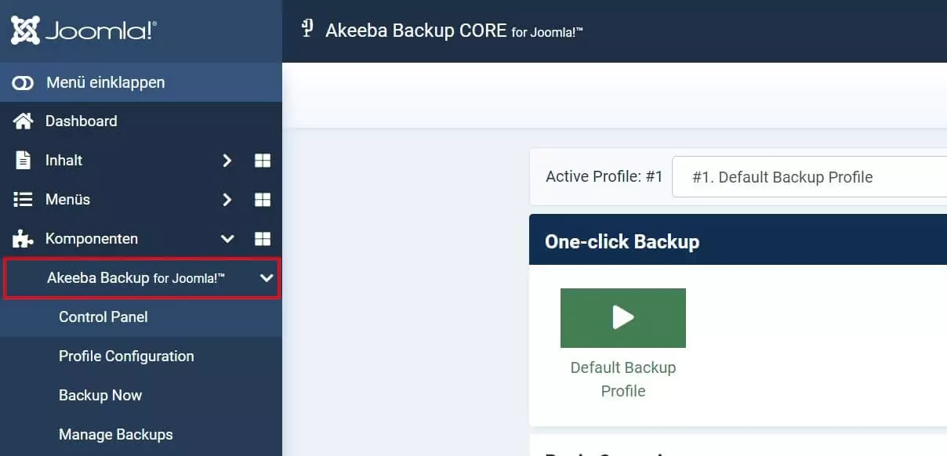Collapse the Akeeba Backup submenu chevron
Viewport: 947px width, 456px height.
pyautogui.click(x=267, y=278)
